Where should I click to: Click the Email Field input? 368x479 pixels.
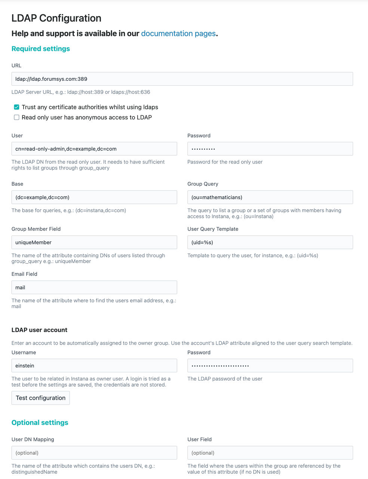(94, 287)
